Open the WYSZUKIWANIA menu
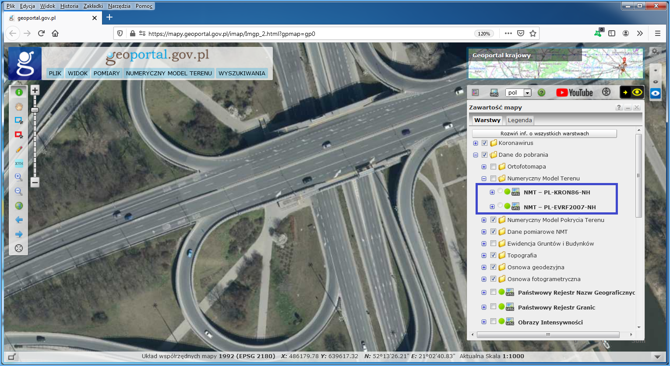The image size is (670, 366). (242, 73)
